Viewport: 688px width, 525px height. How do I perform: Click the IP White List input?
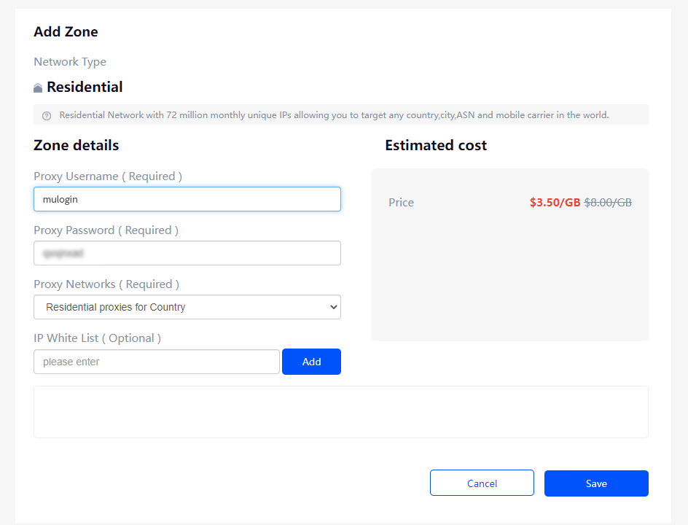pyautogui.click(x=157, y=362)
